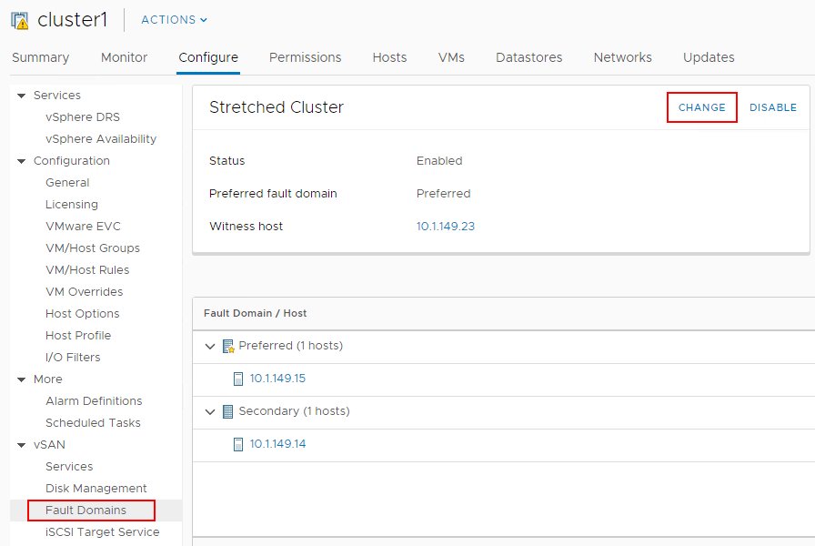Open witness host 10.1.149.23 link
The height and width of the screenshot is (546, 815).
tap(446, 227)
